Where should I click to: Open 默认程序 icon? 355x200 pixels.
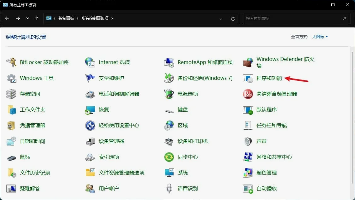pos(248,110)
